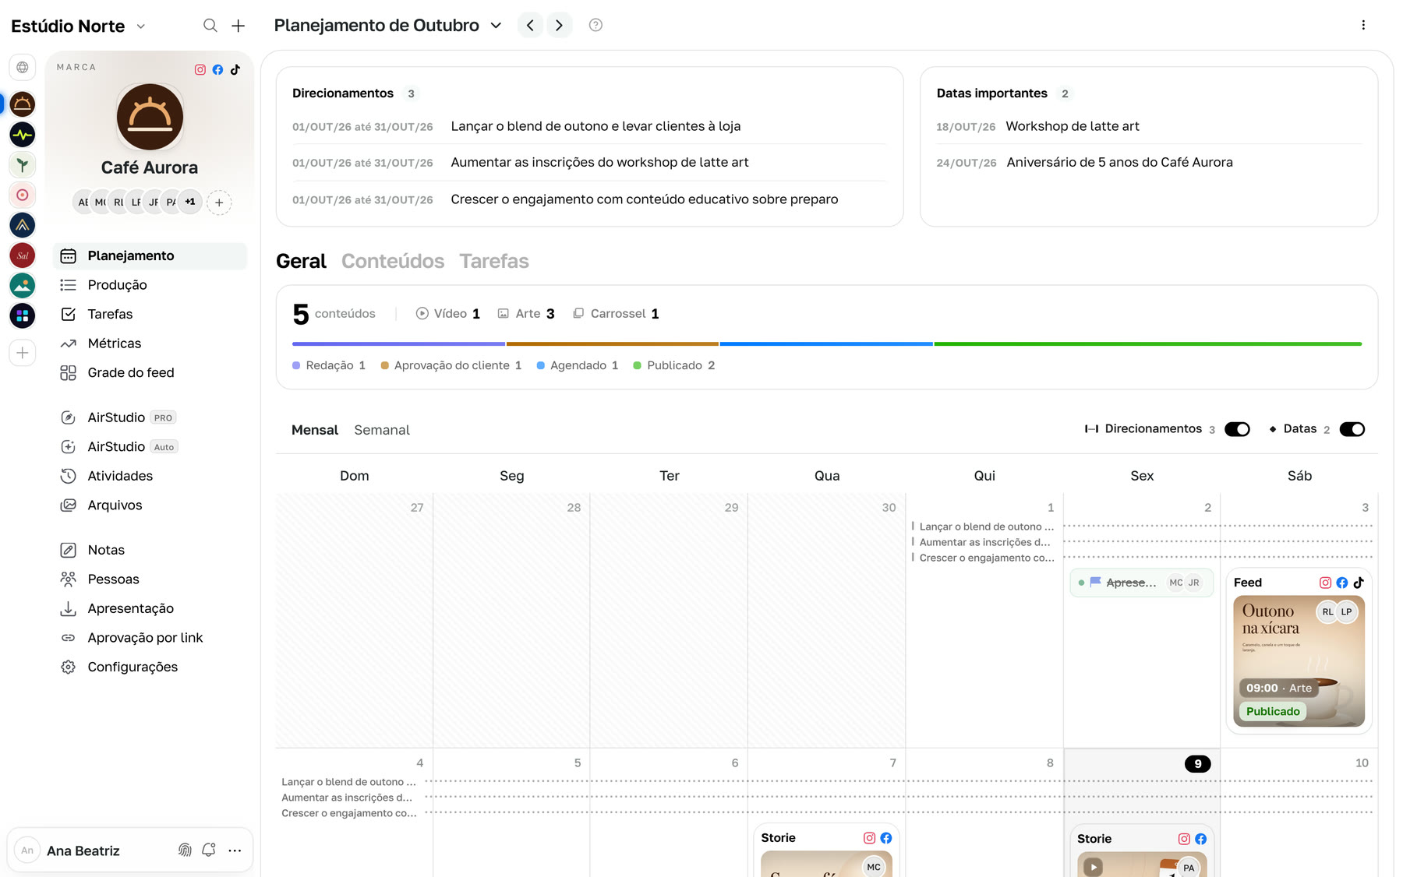Image resolution: width=1403 pixels, height=877 pixels.
Task: Open Produção in the sidebar
Action: click(150, 285)
